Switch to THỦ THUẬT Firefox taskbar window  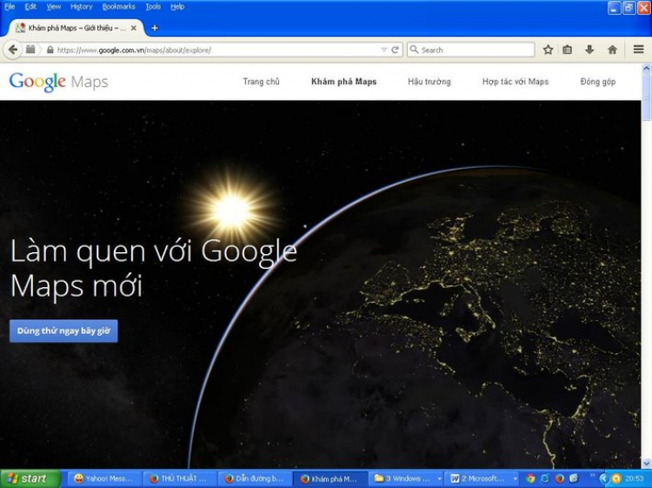tap(179, 478)
